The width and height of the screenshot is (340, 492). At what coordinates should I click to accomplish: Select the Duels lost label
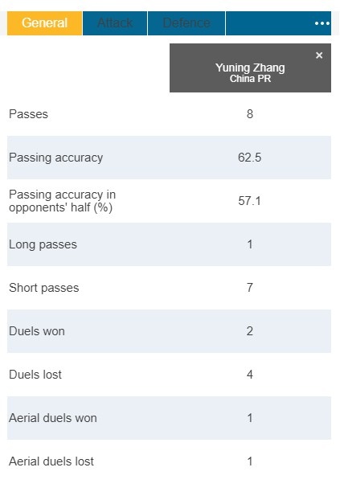[35, 375]
